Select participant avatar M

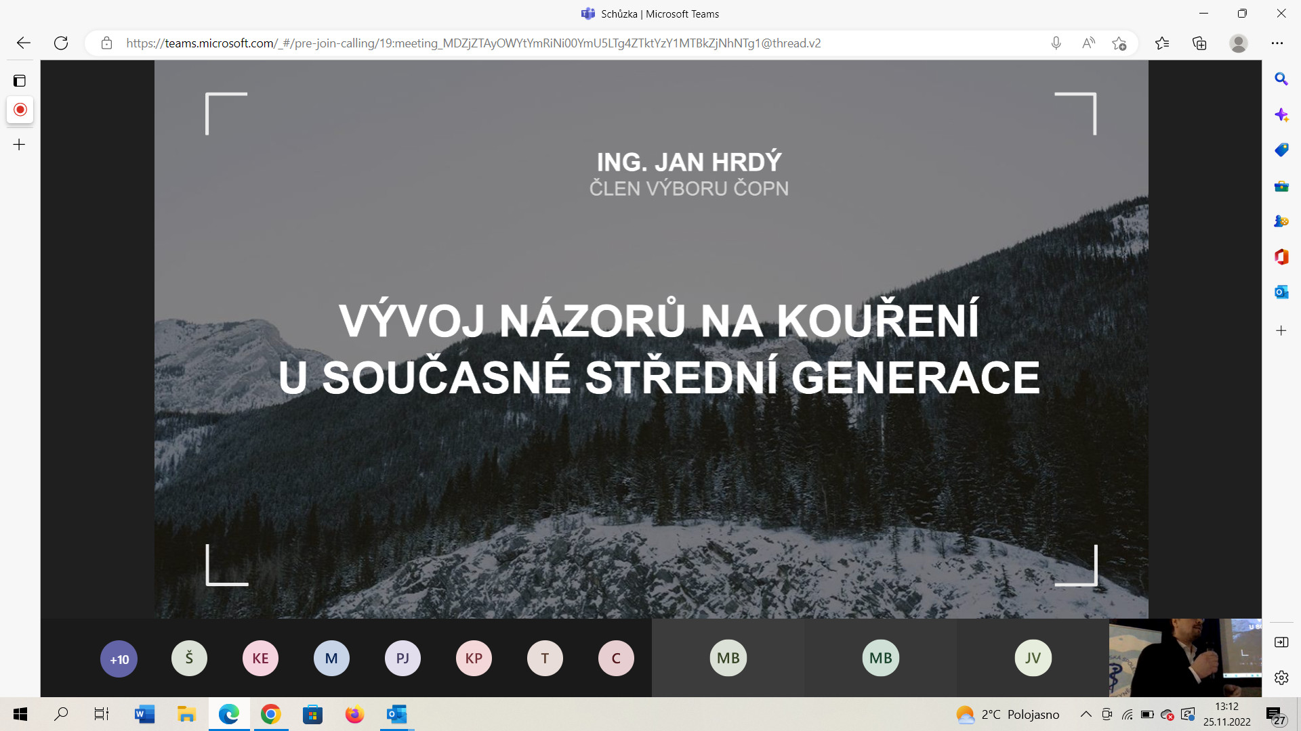331,658
